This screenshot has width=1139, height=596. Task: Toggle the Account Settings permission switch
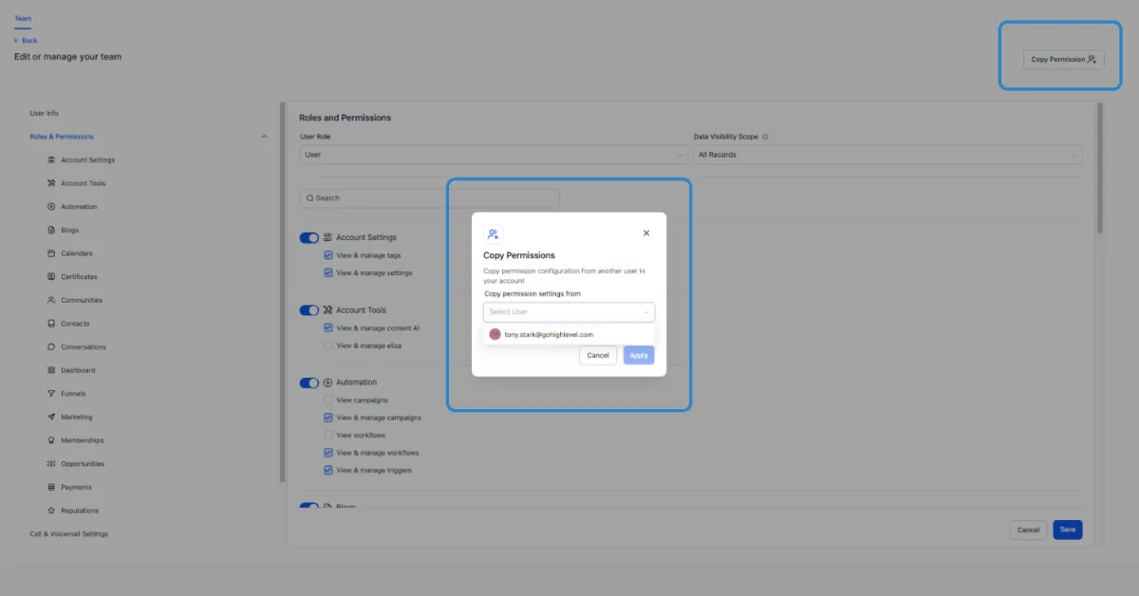click(309, 237)
